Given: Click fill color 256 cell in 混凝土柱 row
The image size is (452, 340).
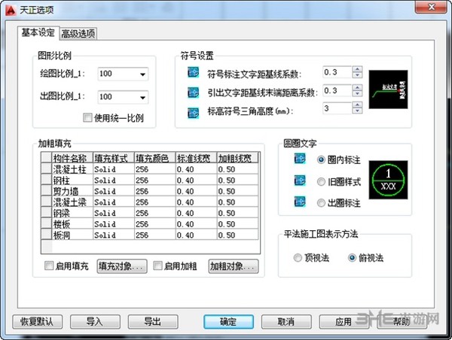Looking at the screenshot, I should point(154,169).
